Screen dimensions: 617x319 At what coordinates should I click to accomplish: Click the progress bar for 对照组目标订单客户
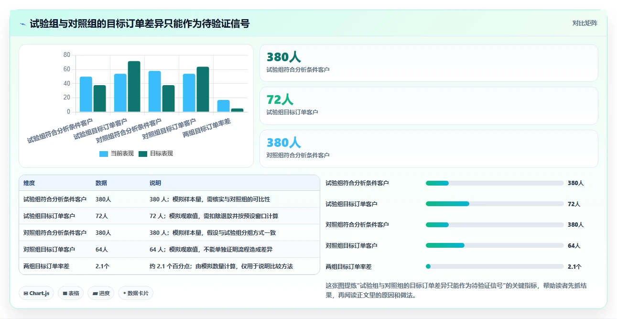tap(495, 246)
